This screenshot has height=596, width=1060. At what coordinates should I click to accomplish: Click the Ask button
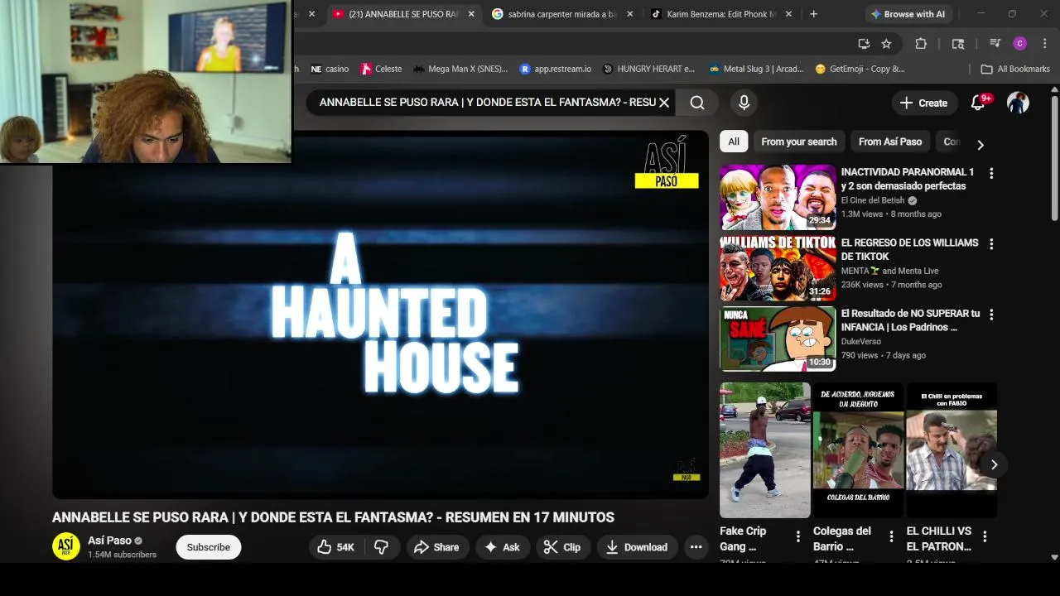502,547
